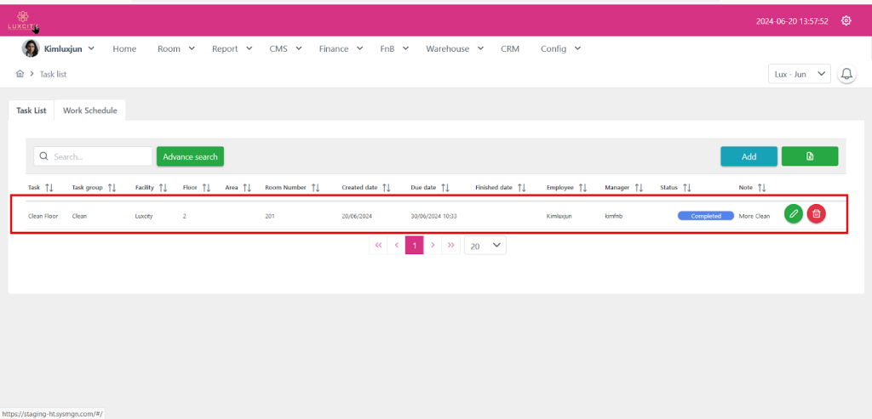Go to the last page arrow
The image size is (872, 419).
pos(451,246)
